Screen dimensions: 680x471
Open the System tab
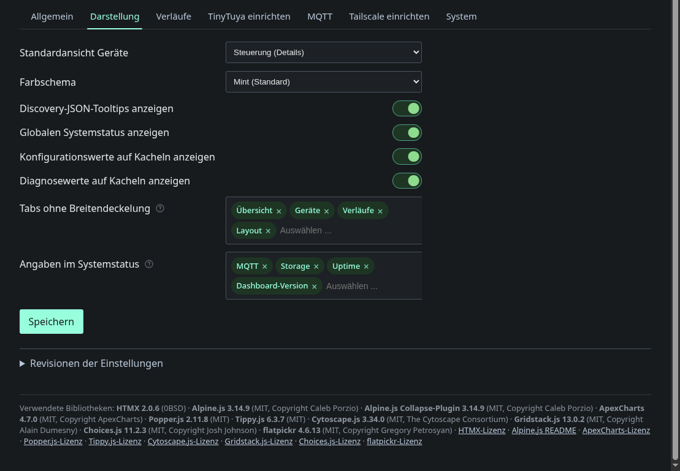point(461,17)
